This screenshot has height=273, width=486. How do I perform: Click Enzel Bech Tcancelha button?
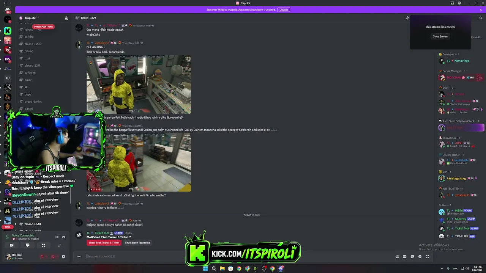pos(137,243)
